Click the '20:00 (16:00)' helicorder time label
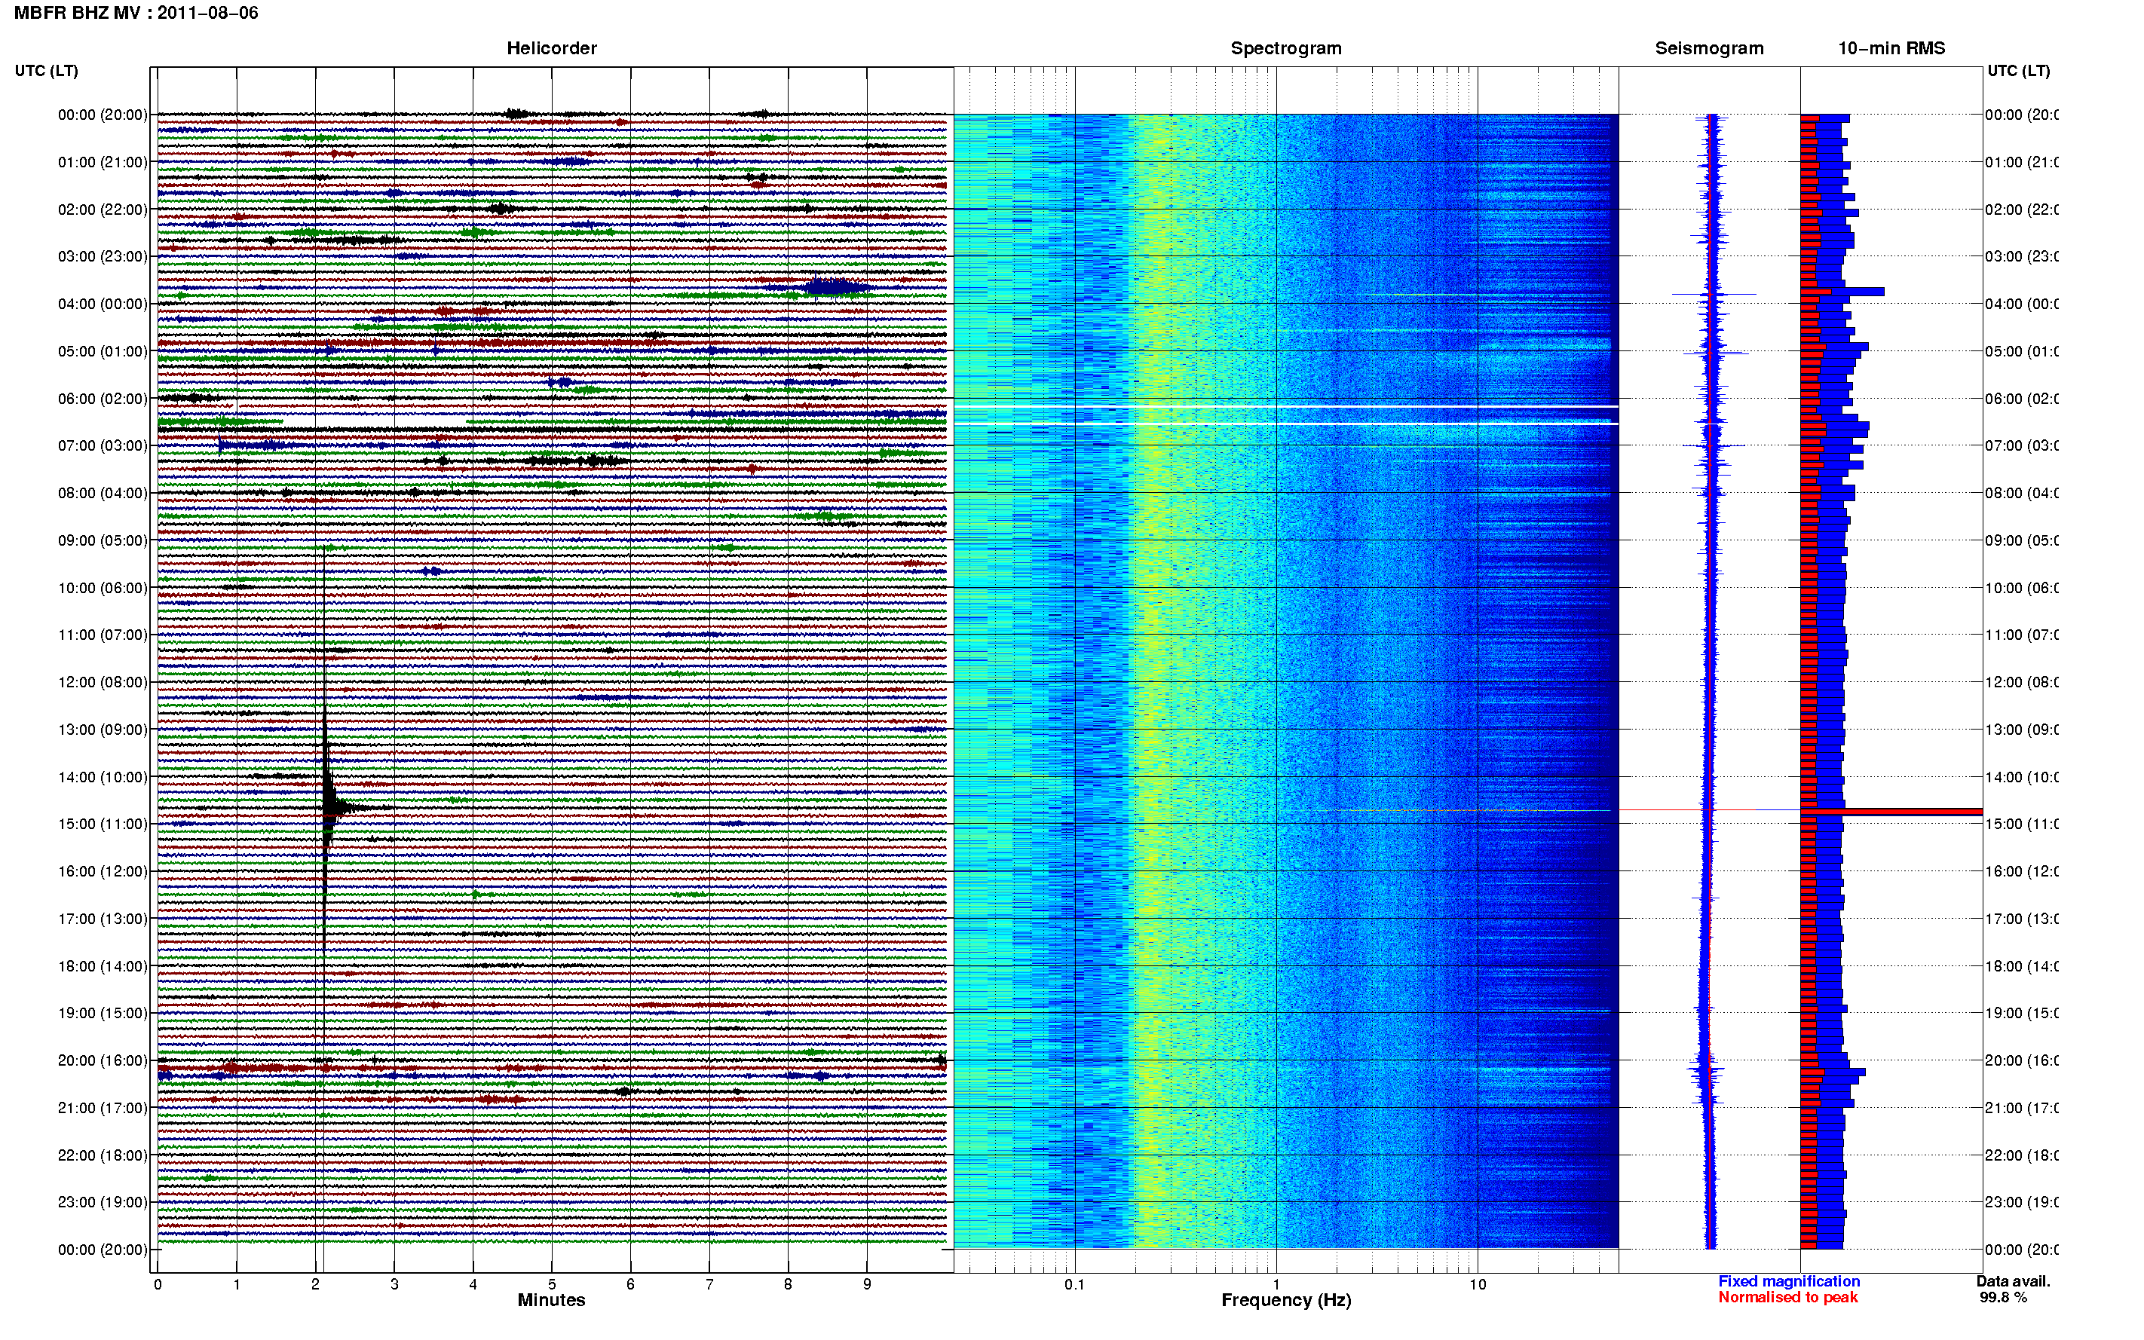Image resolution: width=2144 pixels, height=1340 pixels. (x=102, y=1061)
